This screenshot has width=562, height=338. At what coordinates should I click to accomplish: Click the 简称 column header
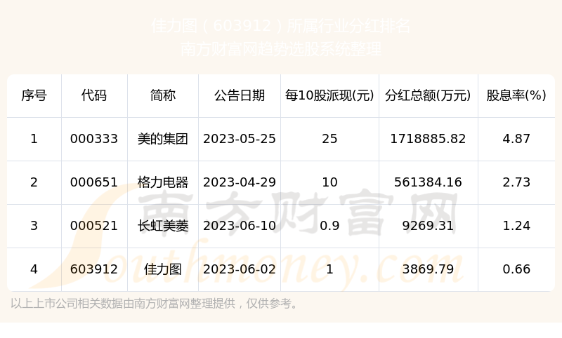click(163, 95)
